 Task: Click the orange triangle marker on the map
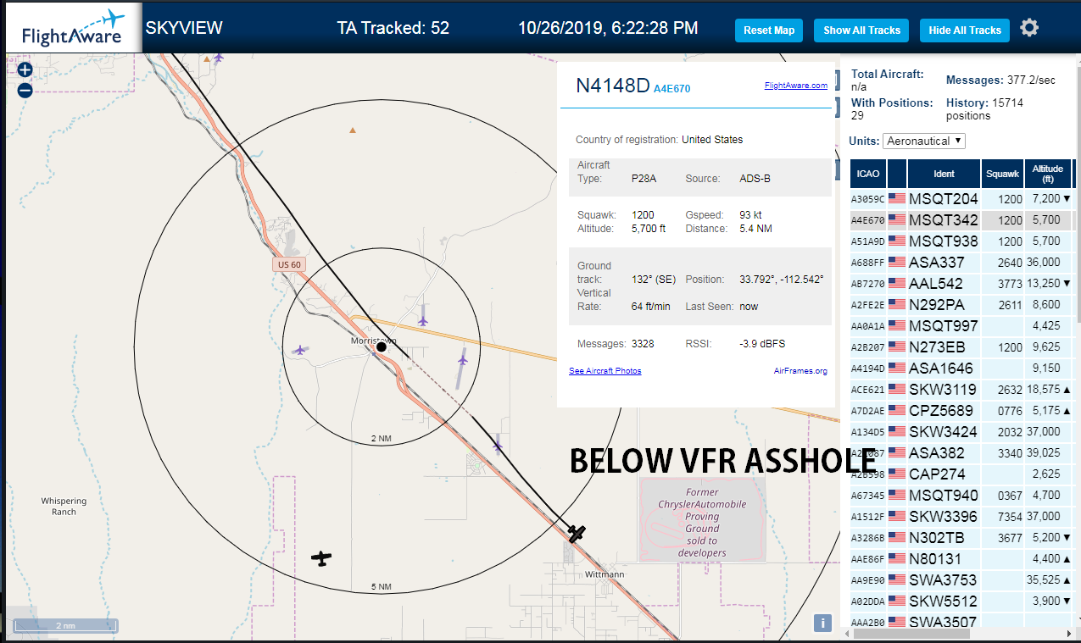pyautogui.click(x=353, y=130)
